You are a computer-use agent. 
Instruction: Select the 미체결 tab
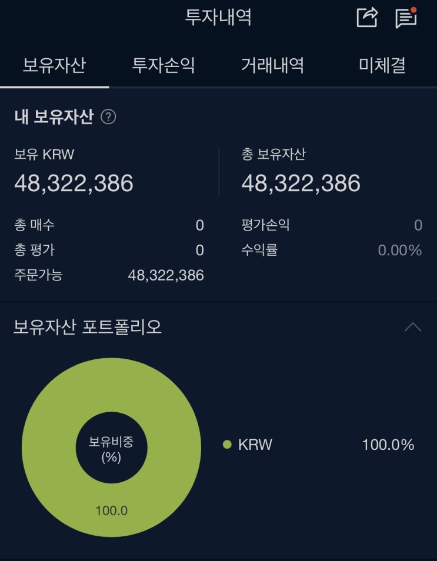tap(382, 65)
